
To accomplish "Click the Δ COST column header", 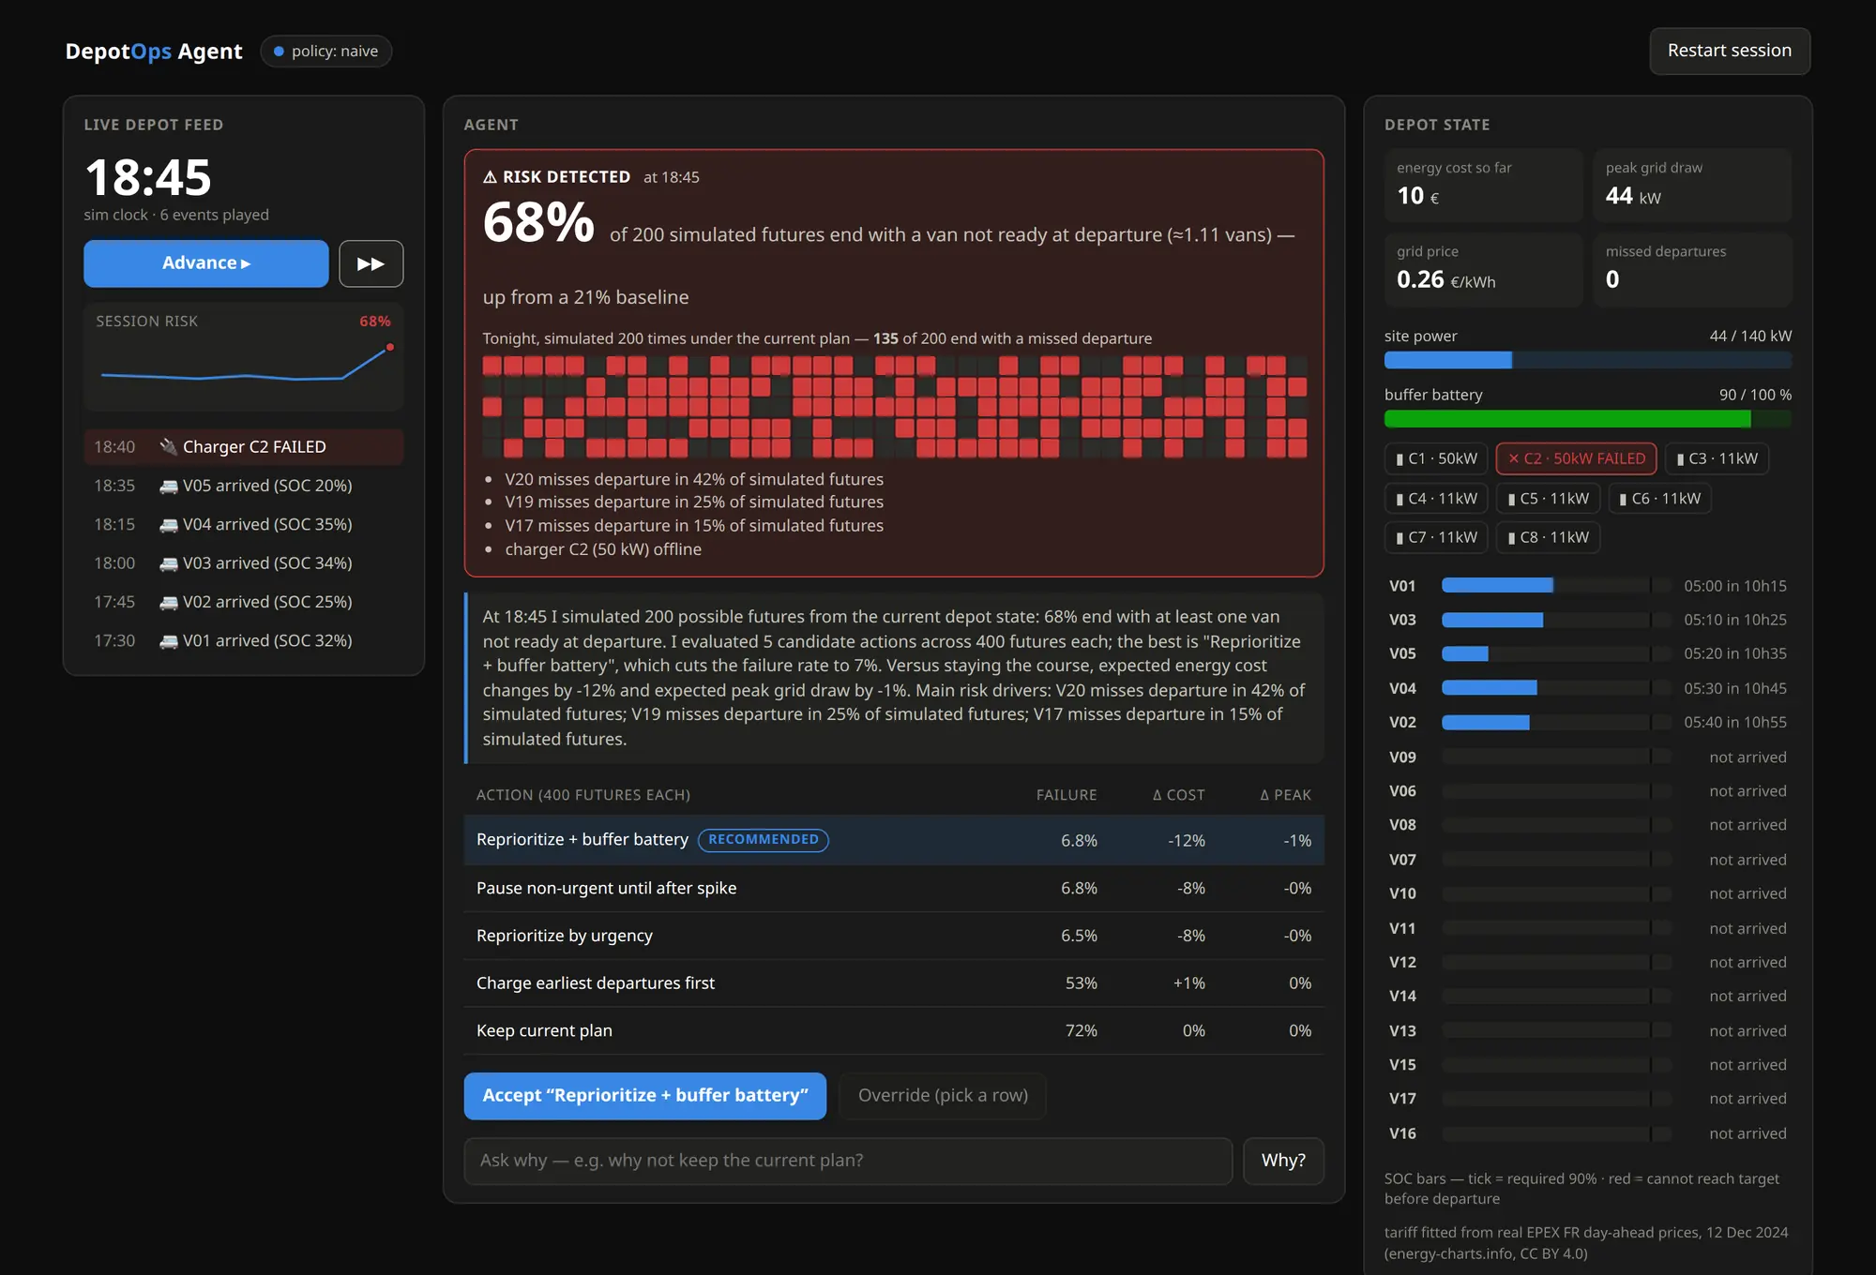I will (1178, 795).
